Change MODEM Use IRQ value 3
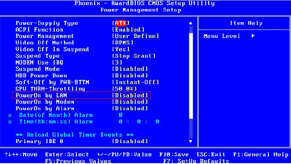This screenshot has height=164, width=291. [117, 63]
